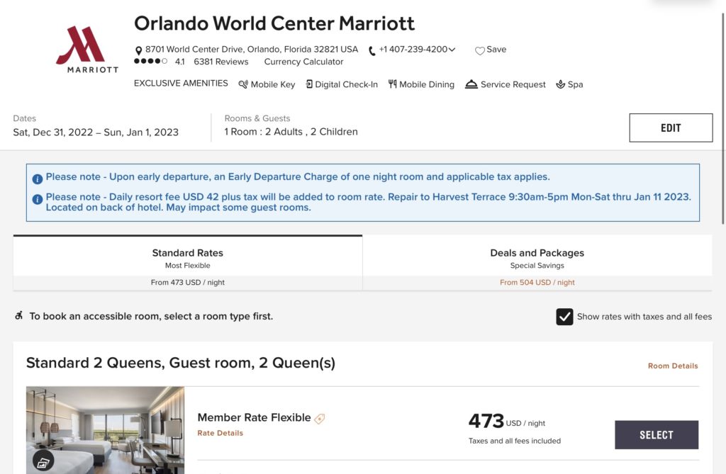The image size is (726, 474).
Task: Click the location pin icon next to the address
Action: [x=139, y=50]
